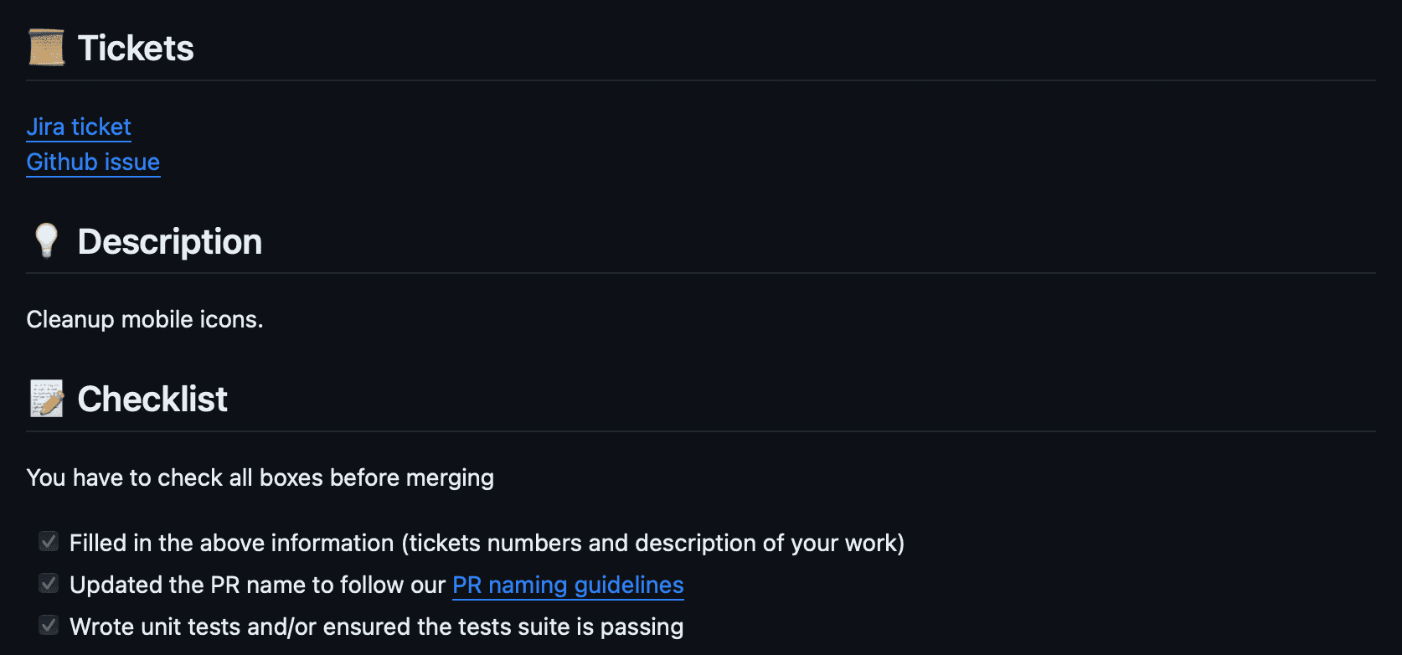The width and height of the screenshot is (1402, 655).
Task: Click the Tickets section heading
Action: coord(136,48)
